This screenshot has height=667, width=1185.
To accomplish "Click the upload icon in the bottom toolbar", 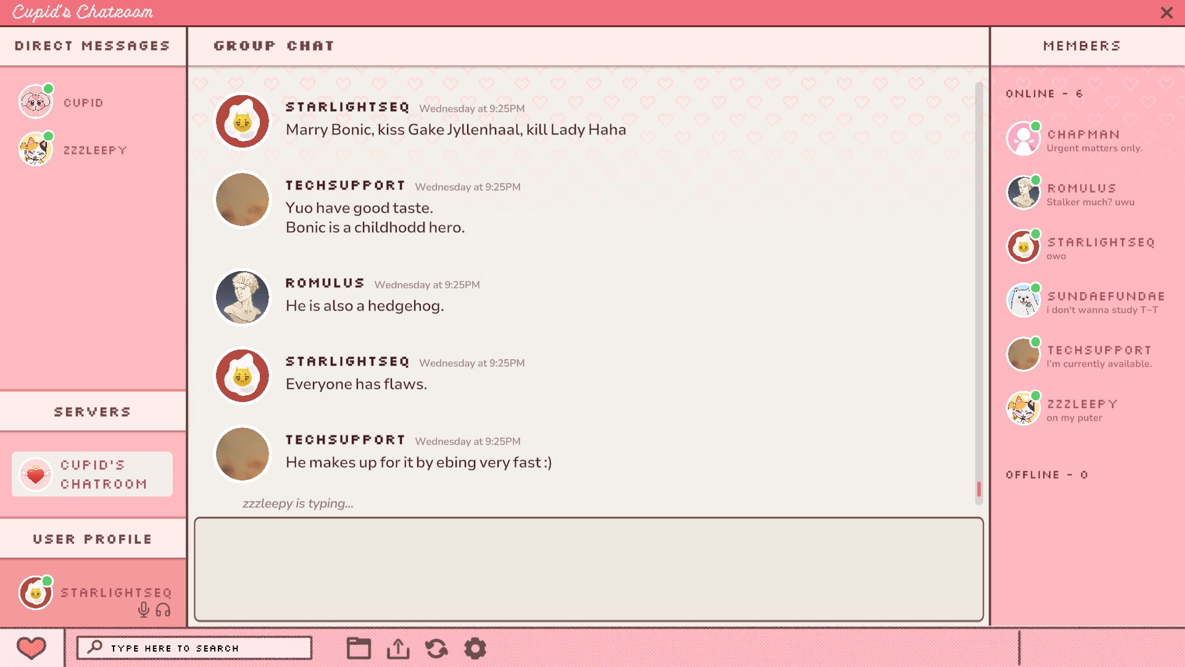I will click(398, 648).
